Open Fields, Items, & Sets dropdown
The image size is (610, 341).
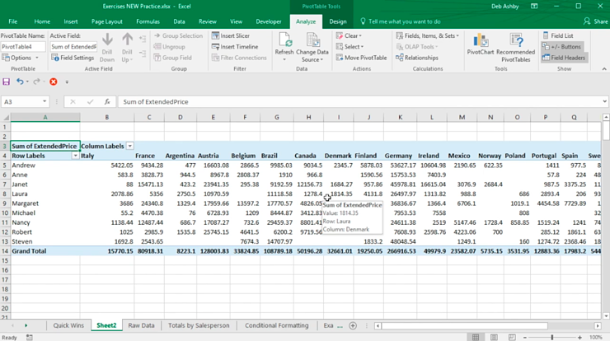coord(427,35)
